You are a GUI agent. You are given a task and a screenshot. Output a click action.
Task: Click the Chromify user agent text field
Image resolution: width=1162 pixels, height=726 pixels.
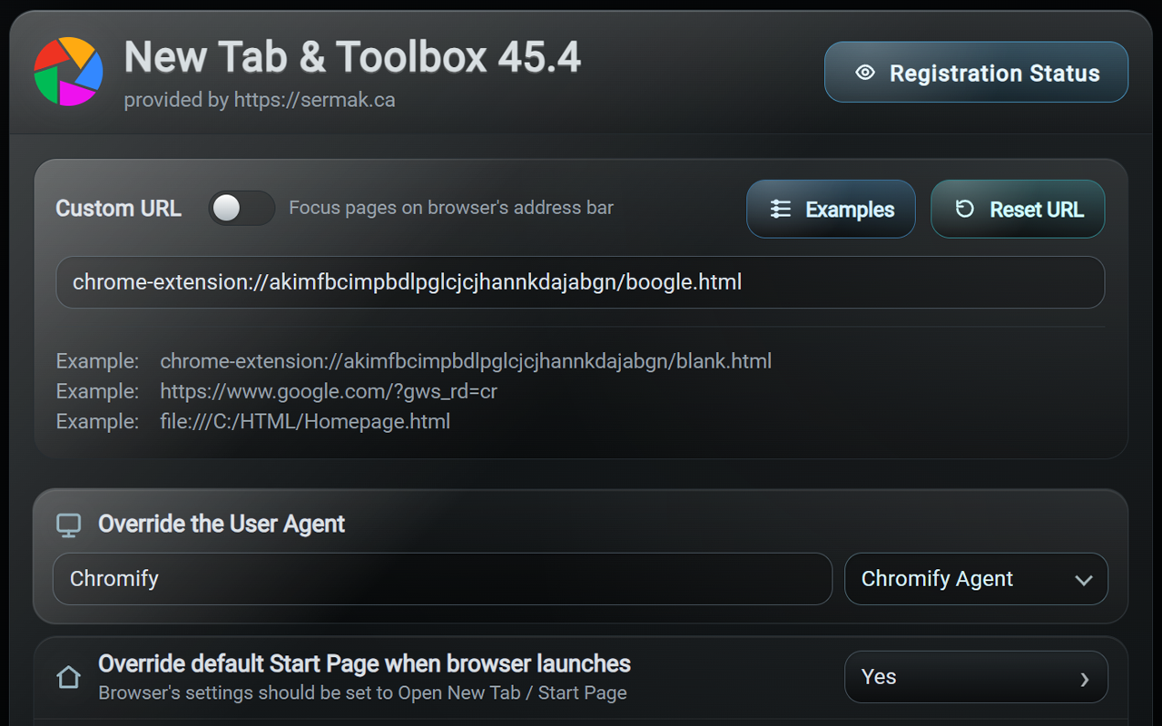pyautogui.click(x=442, y=579)
